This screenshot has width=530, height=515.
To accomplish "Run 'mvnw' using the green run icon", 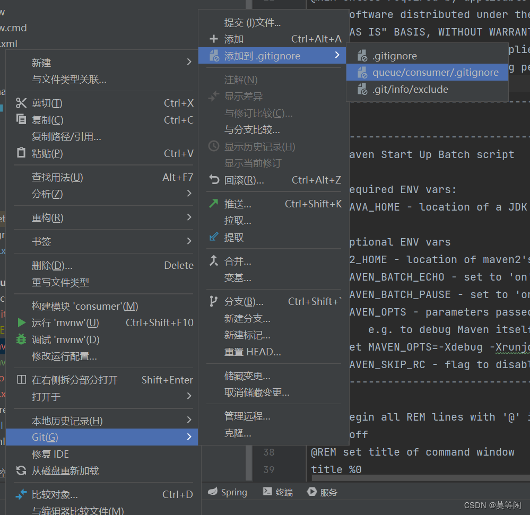I will (x=21, y=322).
